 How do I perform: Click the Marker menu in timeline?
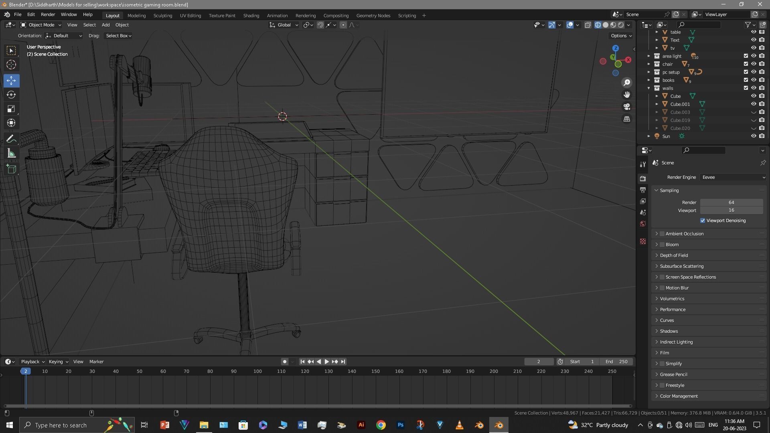[x=96, y=362]
